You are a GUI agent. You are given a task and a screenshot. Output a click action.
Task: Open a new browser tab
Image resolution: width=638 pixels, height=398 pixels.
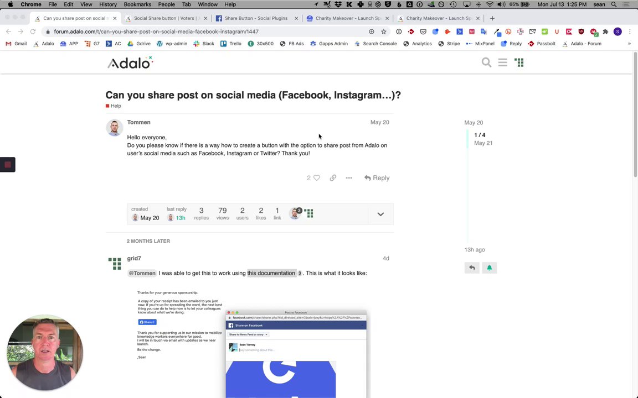[492, 18]
